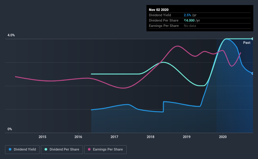Click the 4.0% y-axis label
Viewport: 258px width, 159px height.
(11, 35)
